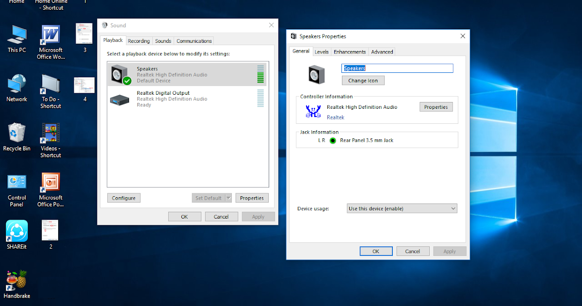This screenshot has height=306, width=582.
Task: Expand Set Default dropdown arrow
Action: point(228,198)
